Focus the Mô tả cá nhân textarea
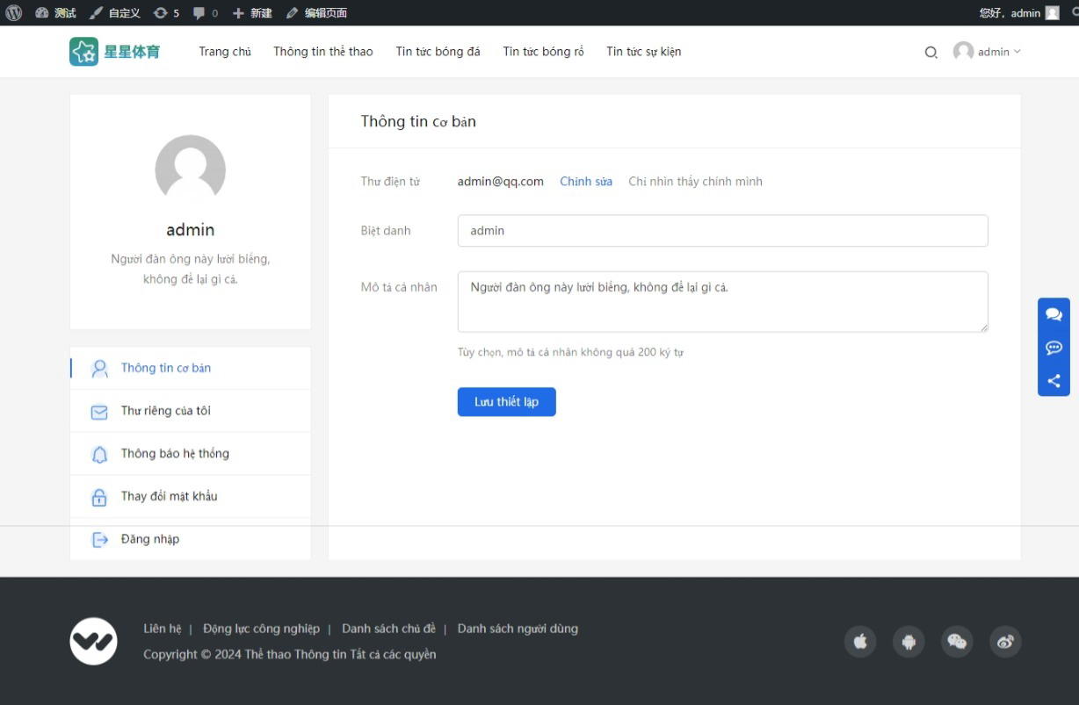 point(722,302)
